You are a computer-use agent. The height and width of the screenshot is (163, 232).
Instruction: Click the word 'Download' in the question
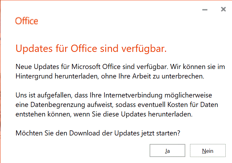point(85,133)
